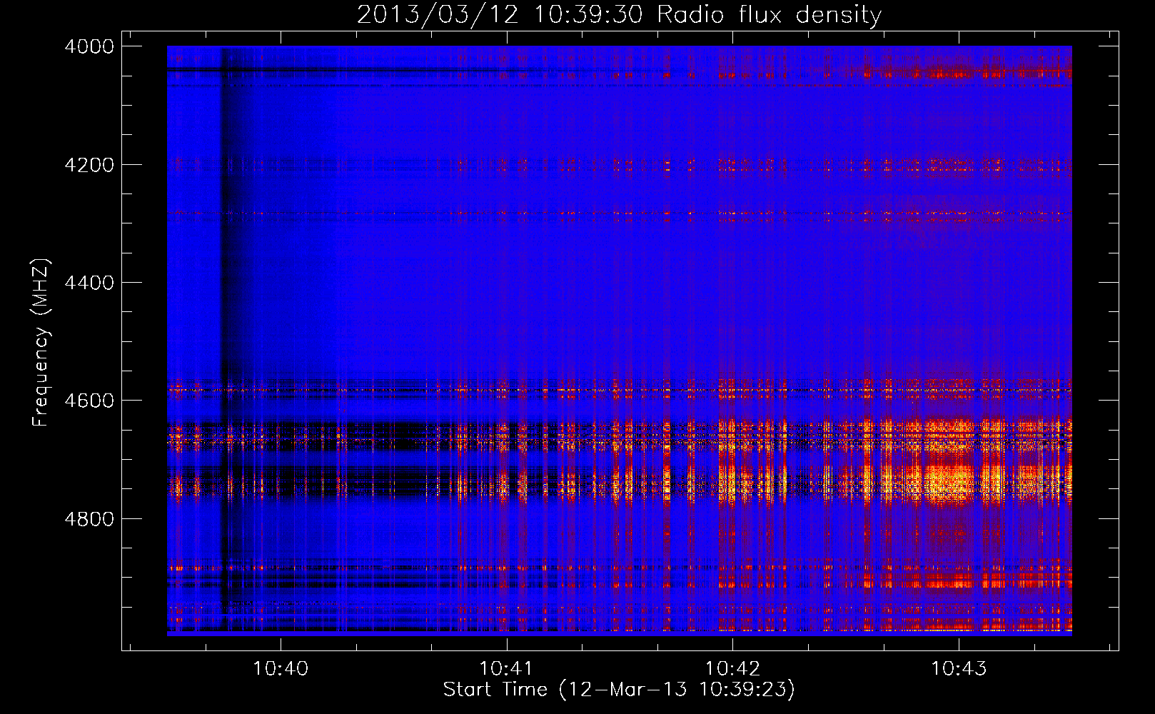
Task: Click the 10:42 time tick label
Action: (x=732, y=668)
